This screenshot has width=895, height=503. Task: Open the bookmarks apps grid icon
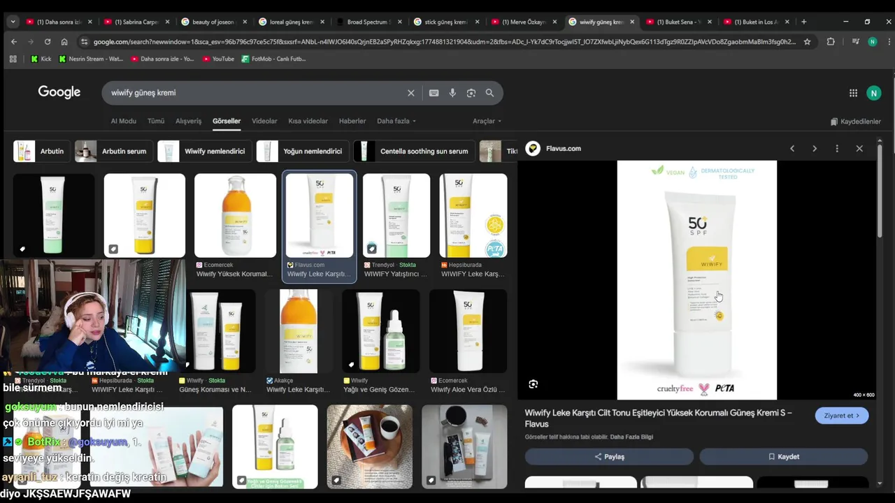(x=13, y=59)
